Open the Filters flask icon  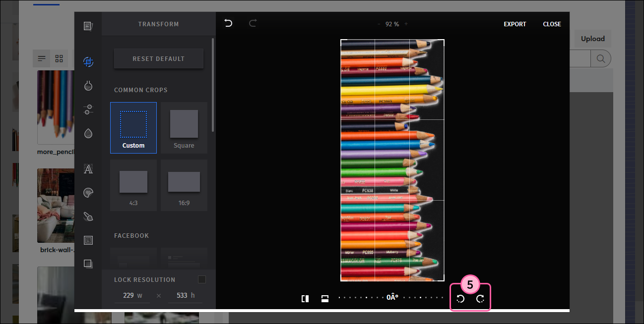[x=88, y=86]
